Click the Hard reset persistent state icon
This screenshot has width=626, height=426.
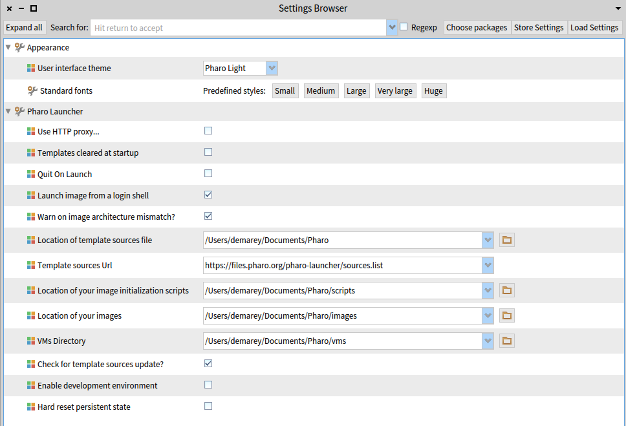point(31,407)
